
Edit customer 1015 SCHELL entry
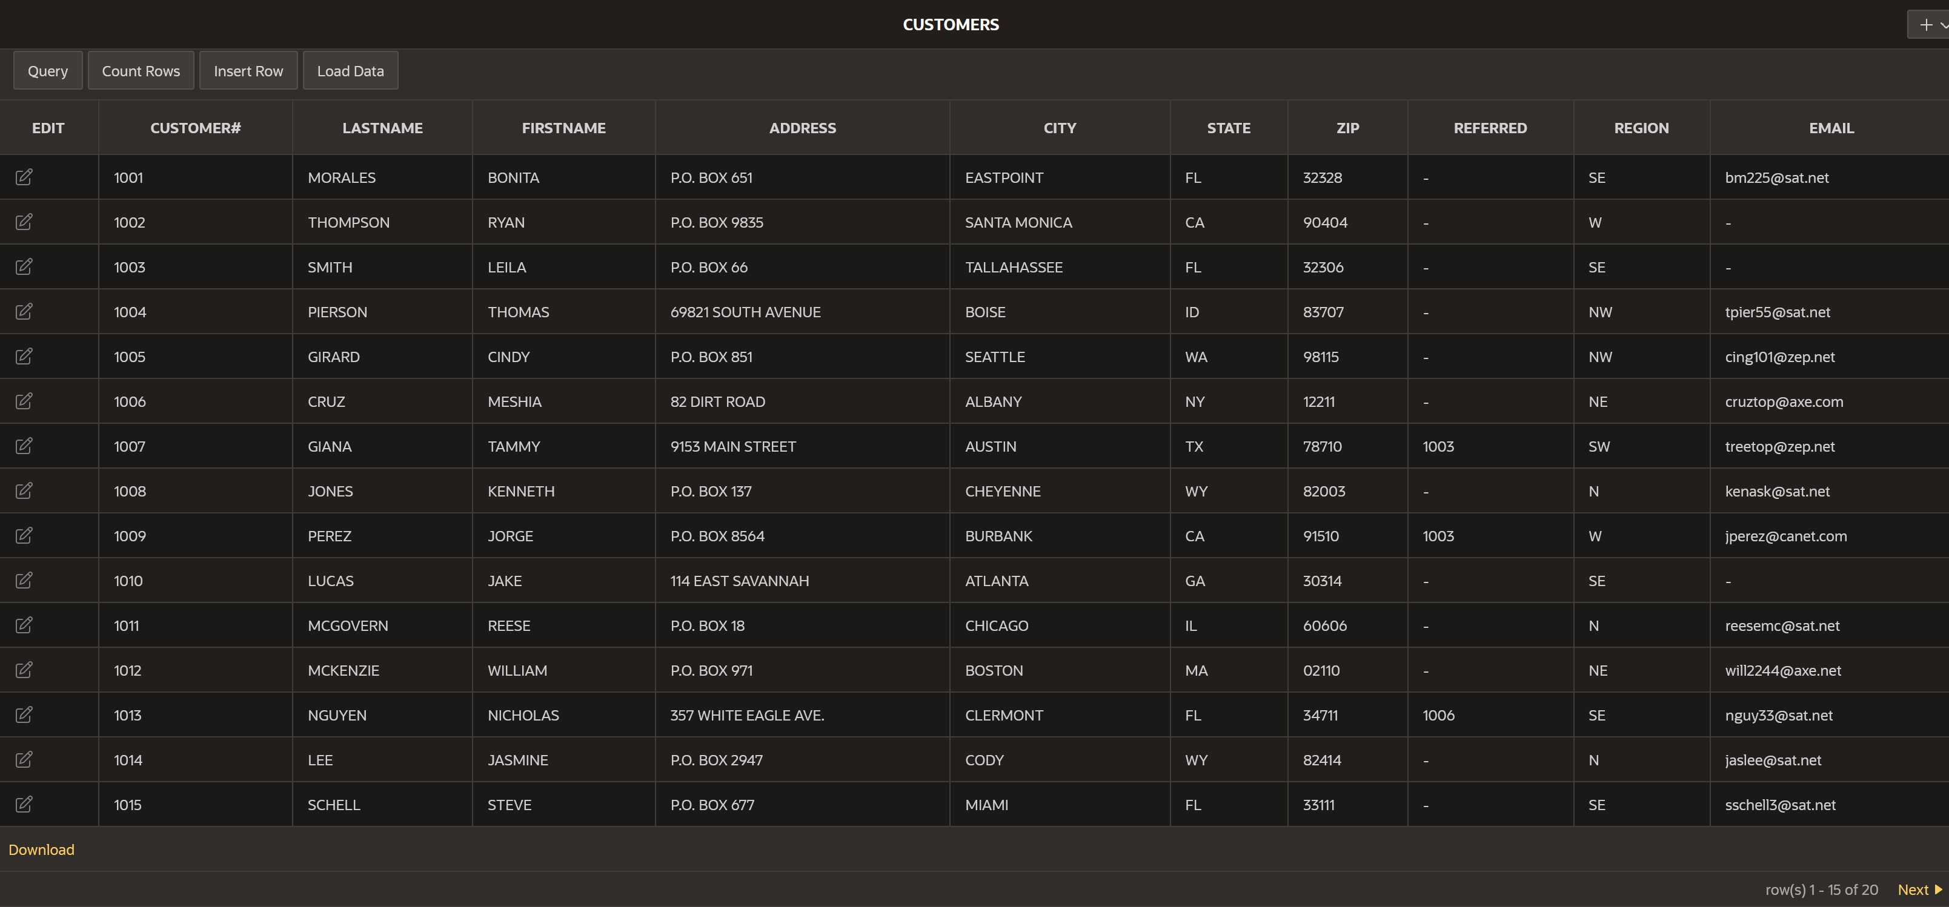[24, 804]
